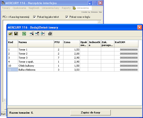Click the app icon in main window title bar
Viewport: 143px width, 118px height.
(x=3, y=3)
